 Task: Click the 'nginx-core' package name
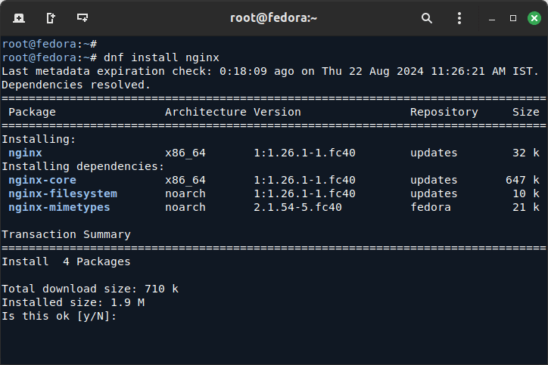pyautogui.click(x=42, y=180)
